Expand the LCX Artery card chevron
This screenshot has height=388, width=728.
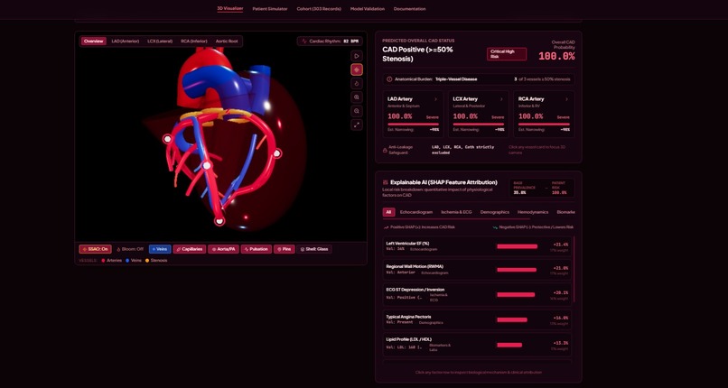(x=501, y=99)
